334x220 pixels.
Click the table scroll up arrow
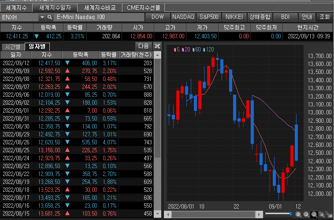pyautogui.click(x=157, y=55)
